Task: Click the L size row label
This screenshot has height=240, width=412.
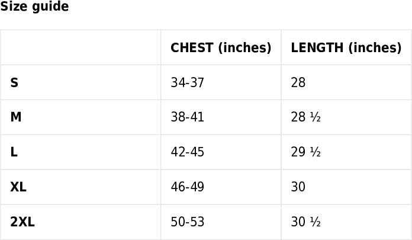Action: pyautogui.click(x=14, y=152)
